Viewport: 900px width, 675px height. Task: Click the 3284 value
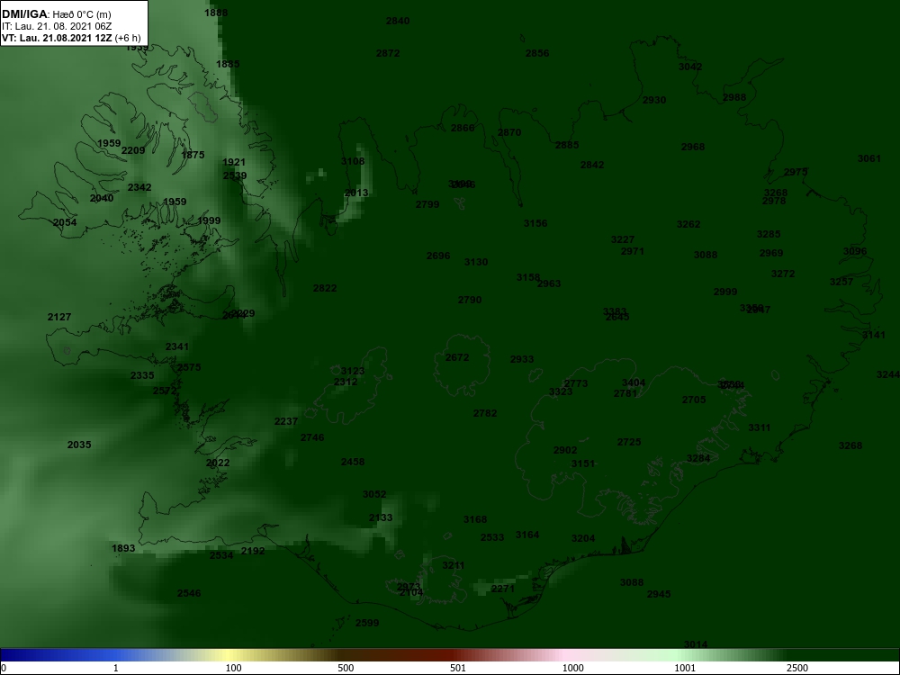point(698,458)
